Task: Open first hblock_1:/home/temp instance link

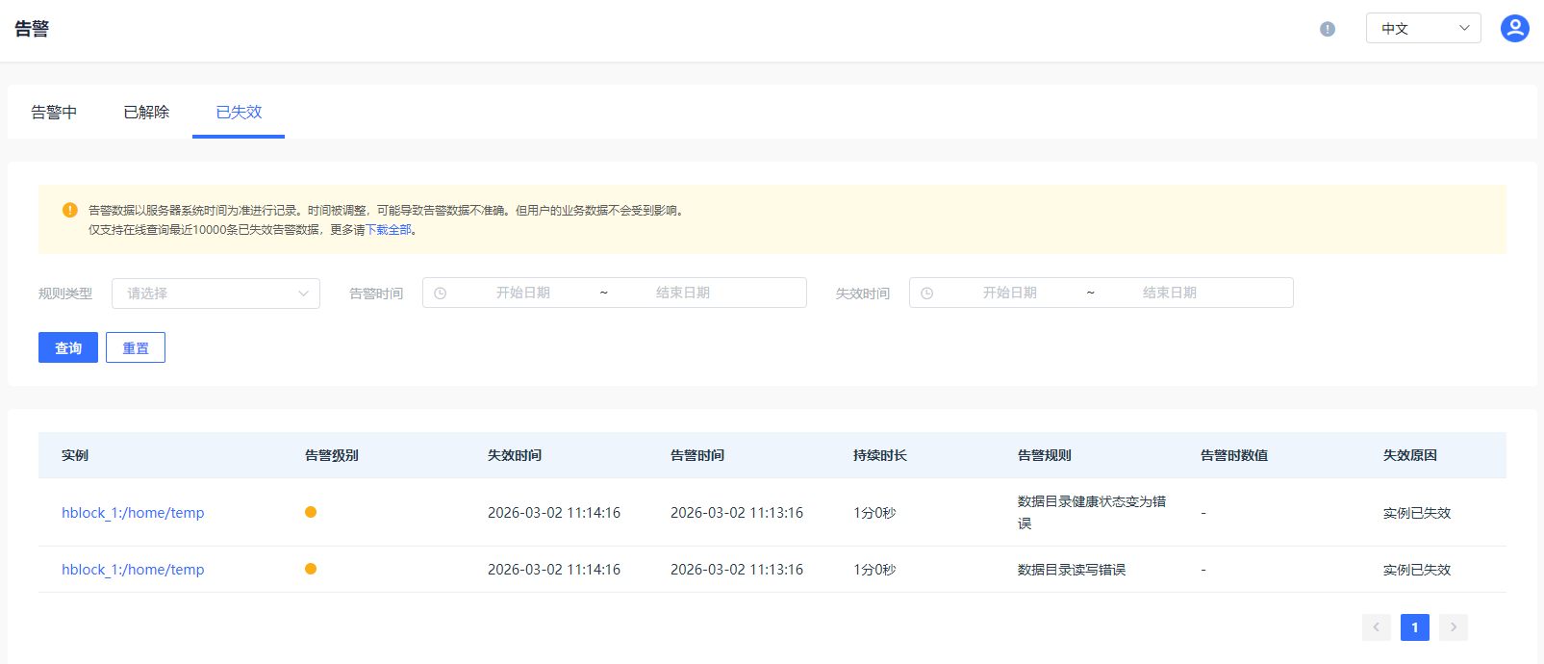Action: click(133, 513)
